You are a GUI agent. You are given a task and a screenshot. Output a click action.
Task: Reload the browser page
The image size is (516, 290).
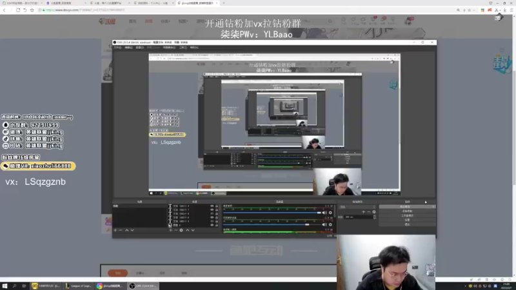18,10
